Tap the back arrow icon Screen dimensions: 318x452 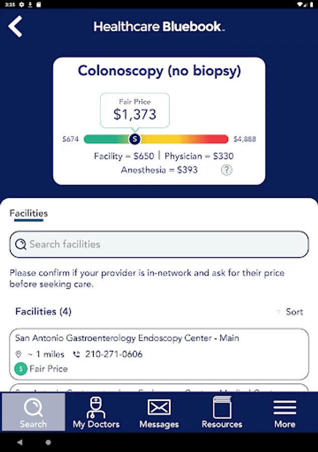15,27
